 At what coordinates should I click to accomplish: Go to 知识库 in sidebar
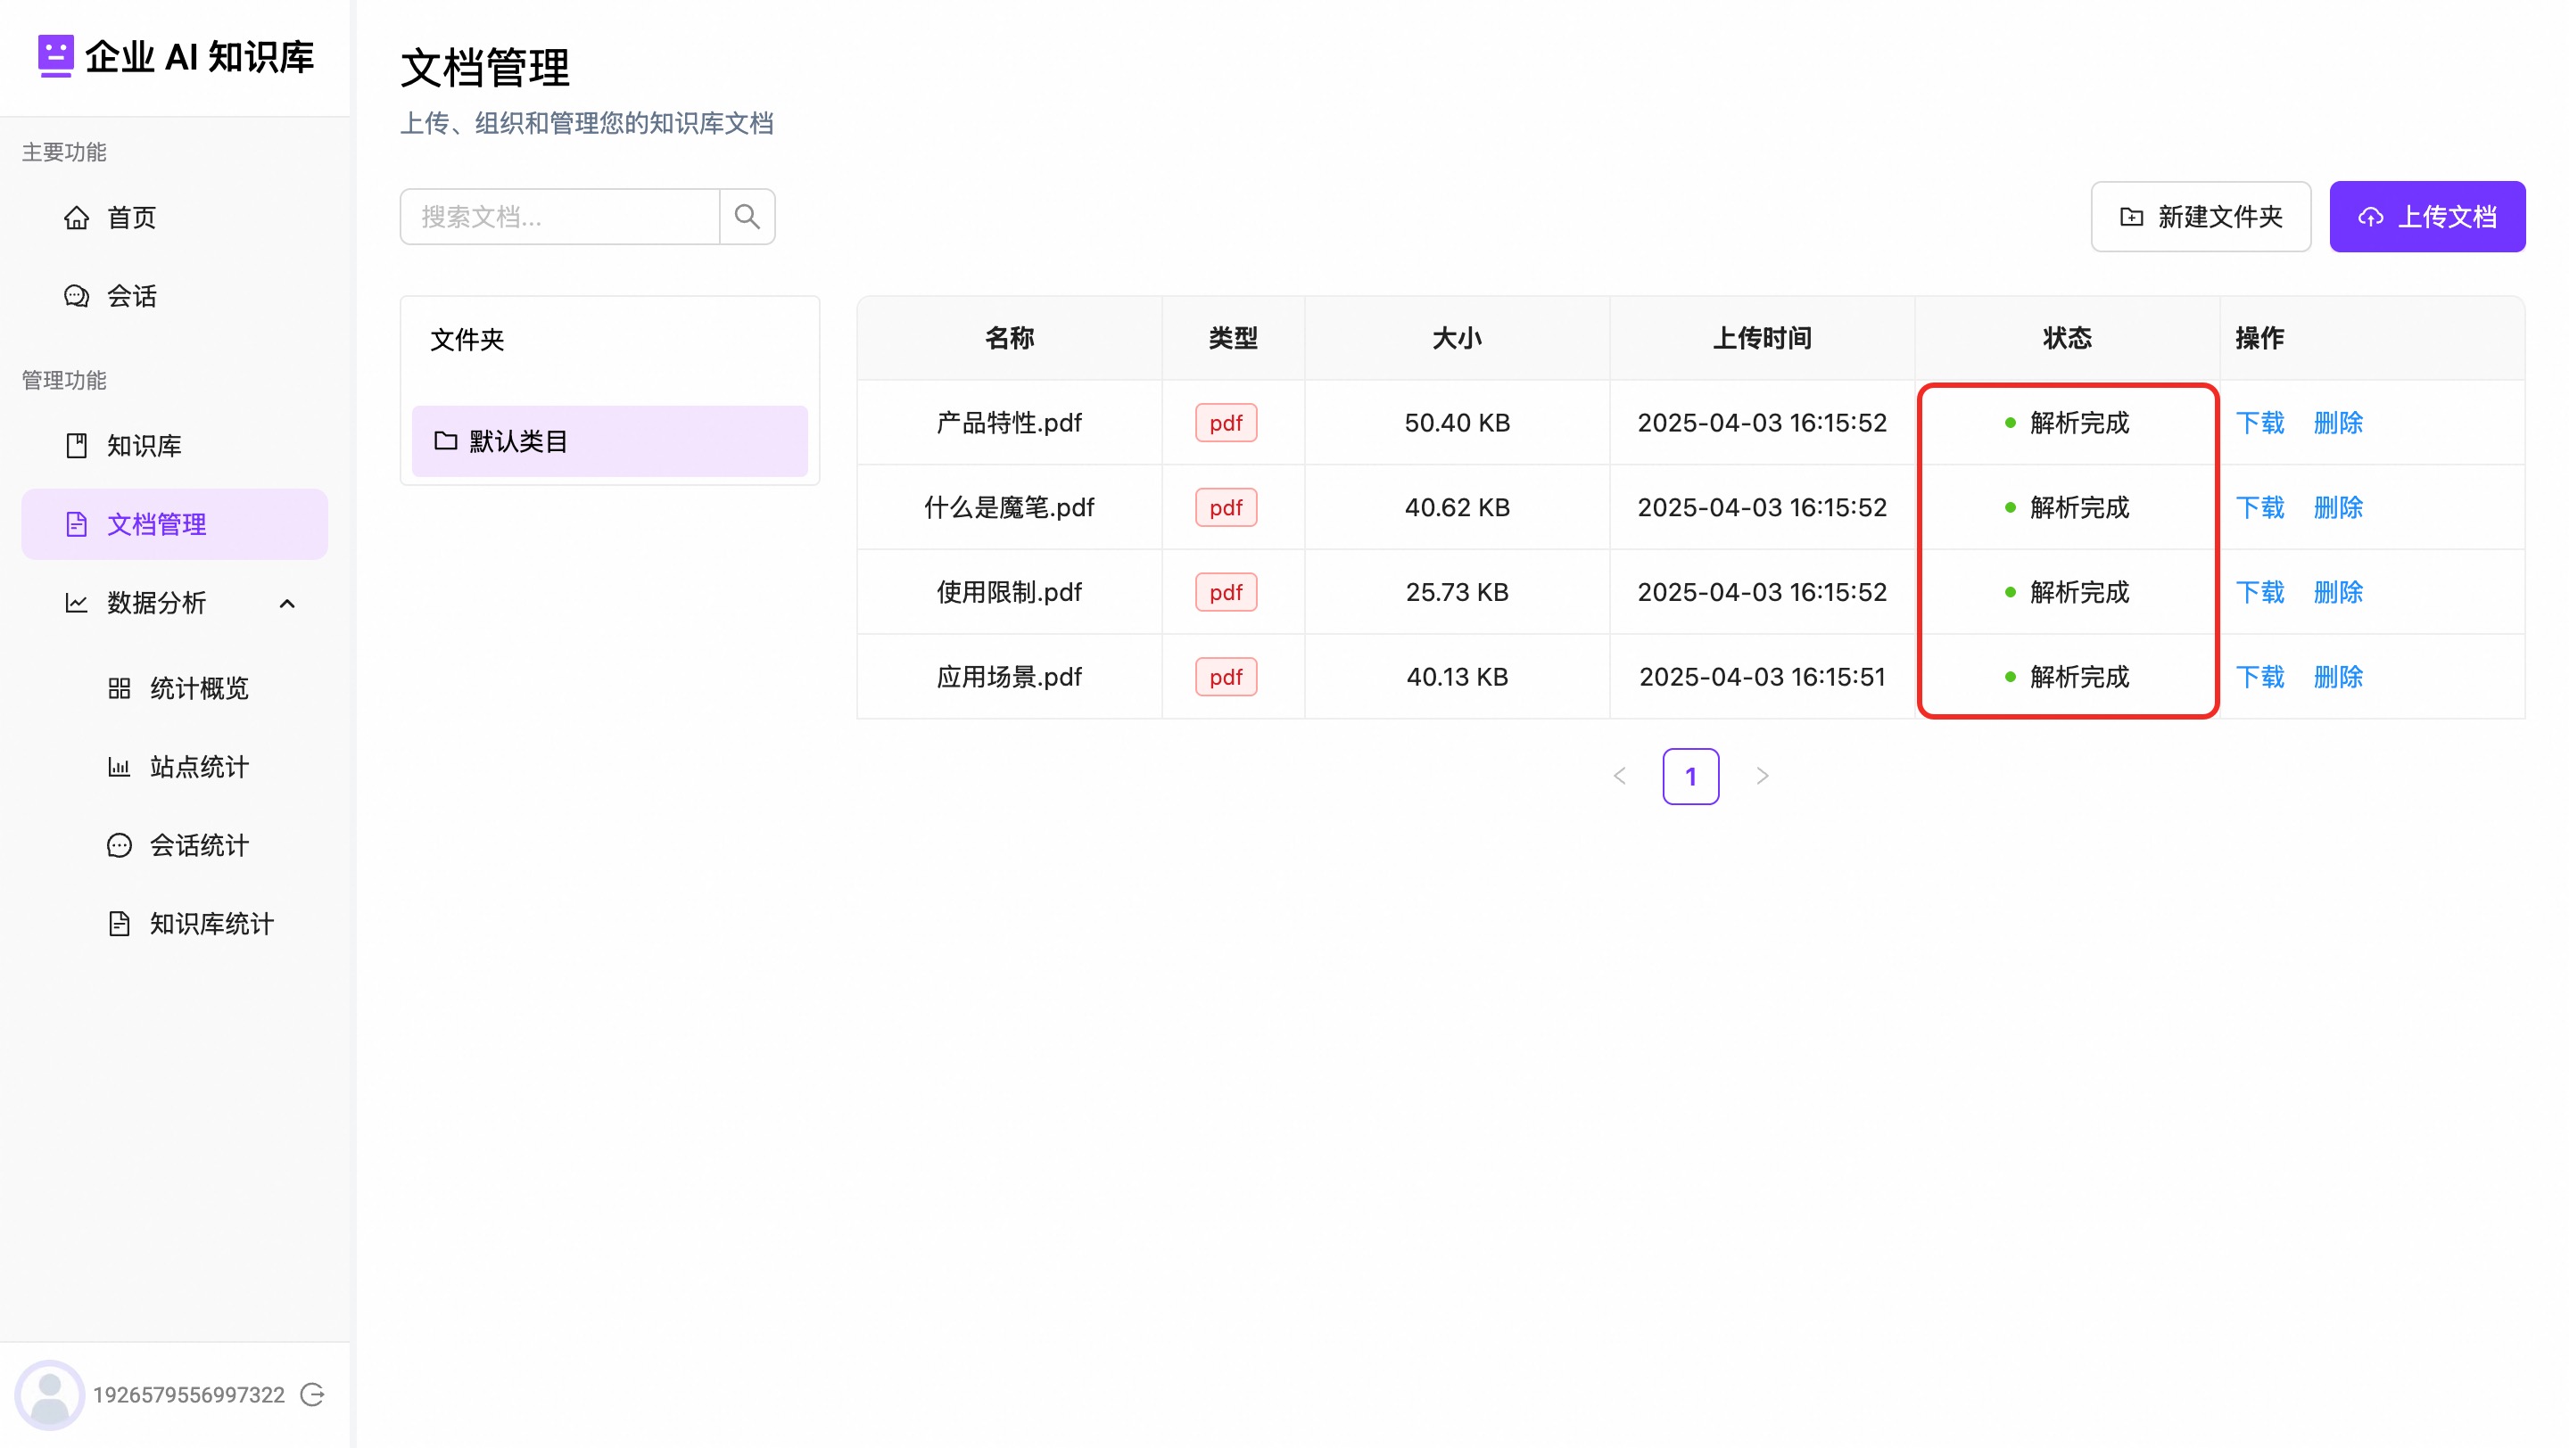click(144, 446)
